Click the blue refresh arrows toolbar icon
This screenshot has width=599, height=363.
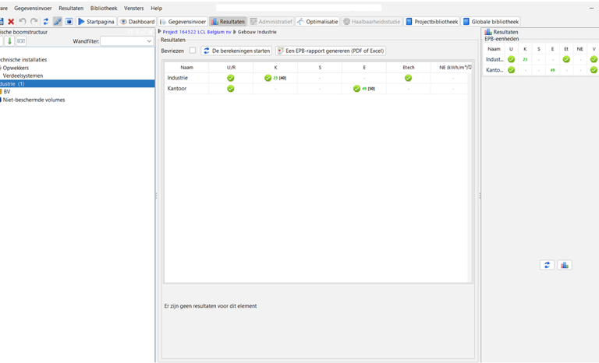pyautogui.click(x=46, y=22)
